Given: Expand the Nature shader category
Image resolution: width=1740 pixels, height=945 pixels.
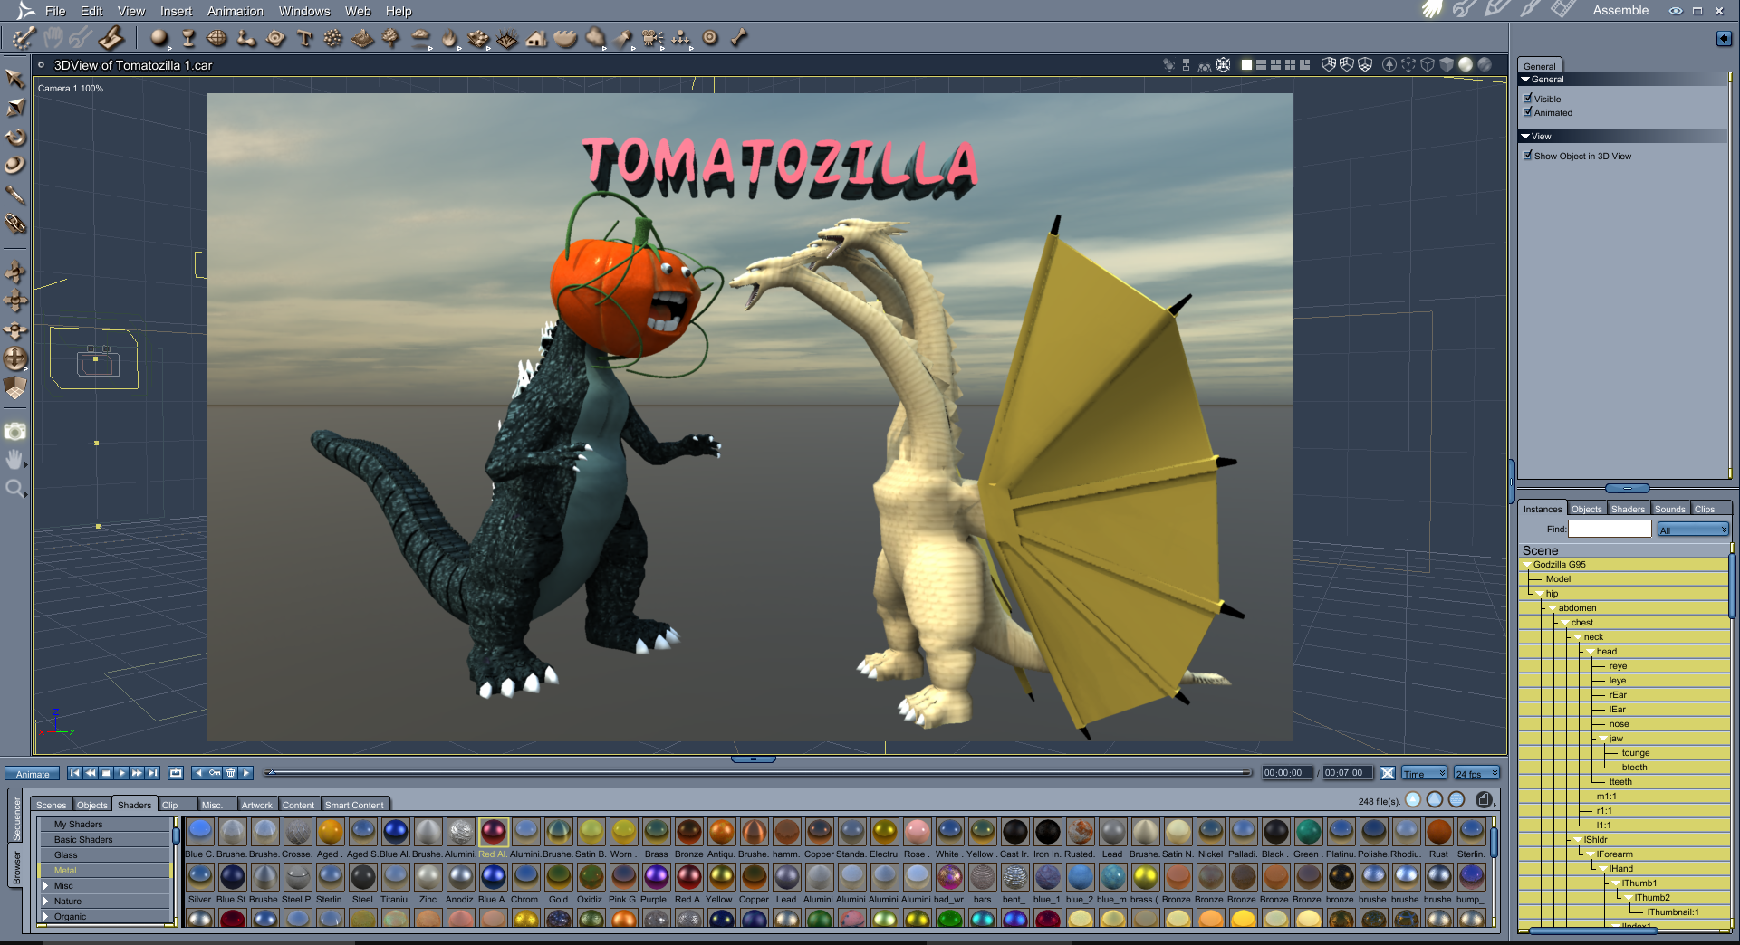Looking at the screenshot, I should point(46,902).
